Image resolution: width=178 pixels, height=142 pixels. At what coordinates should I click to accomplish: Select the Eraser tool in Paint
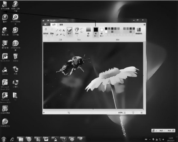(57, 35)
